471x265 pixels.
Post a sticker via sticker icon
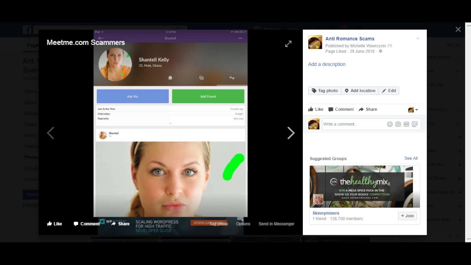pos(415,124)
